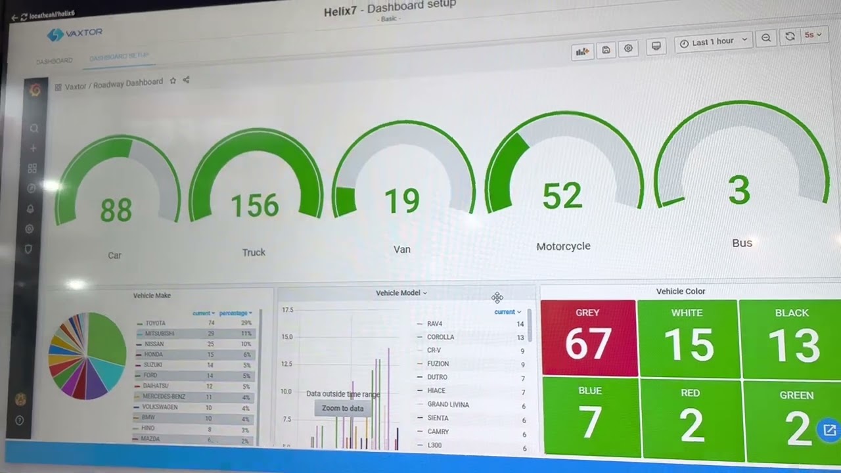Open the Vehicle Model panel title menu
This screenshot has width=841, height=473.
tap(401, 293)
